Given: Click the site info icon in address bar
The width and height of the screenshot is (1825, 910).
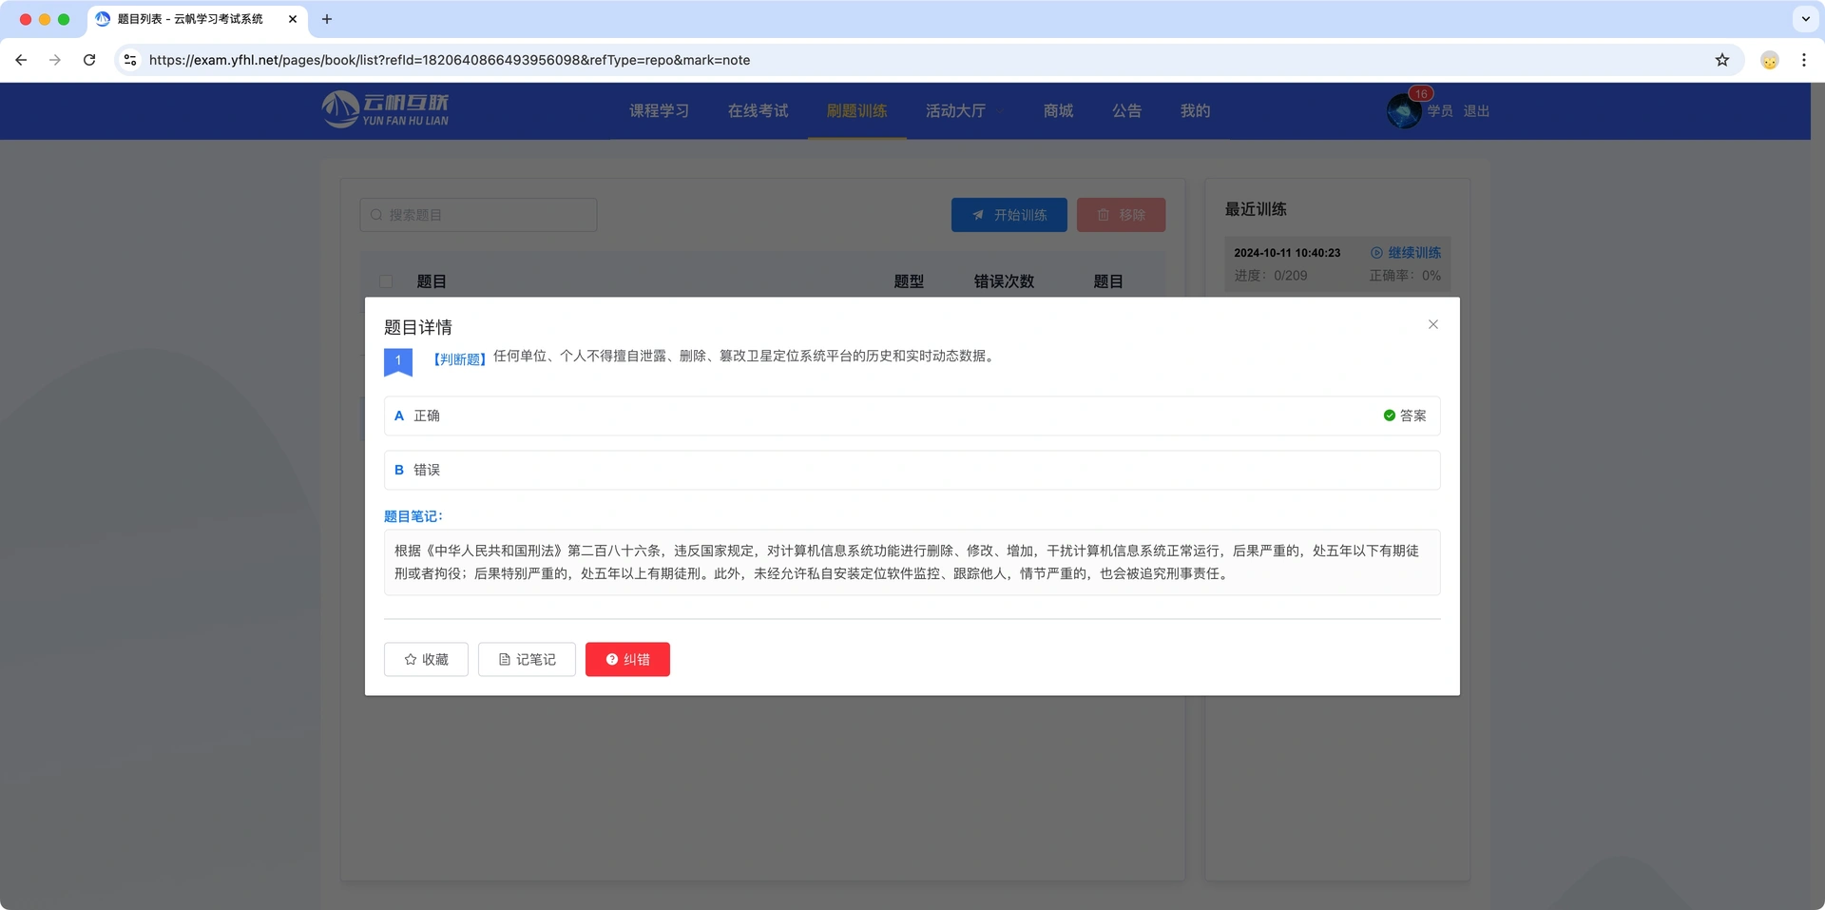Looking at the screenshot, I should click(130, 60).
